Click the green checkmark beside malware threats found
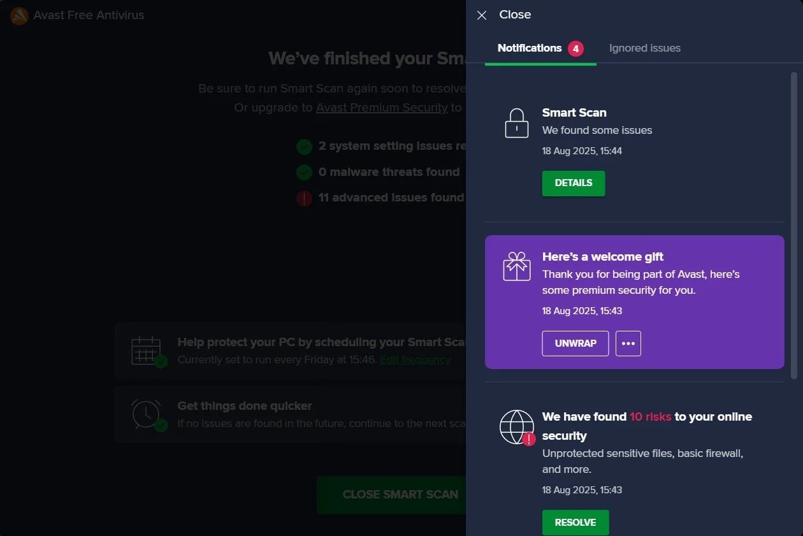The height and width of the screenshot is (536, 803). tap(304, 172)
